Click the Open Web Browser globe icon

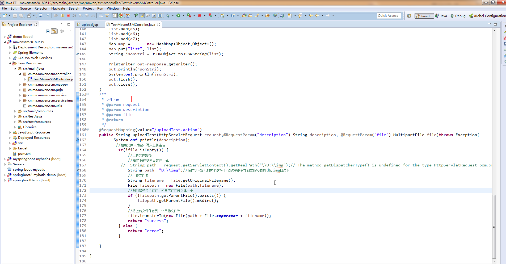pyautogui.click(x=275, y=16)
